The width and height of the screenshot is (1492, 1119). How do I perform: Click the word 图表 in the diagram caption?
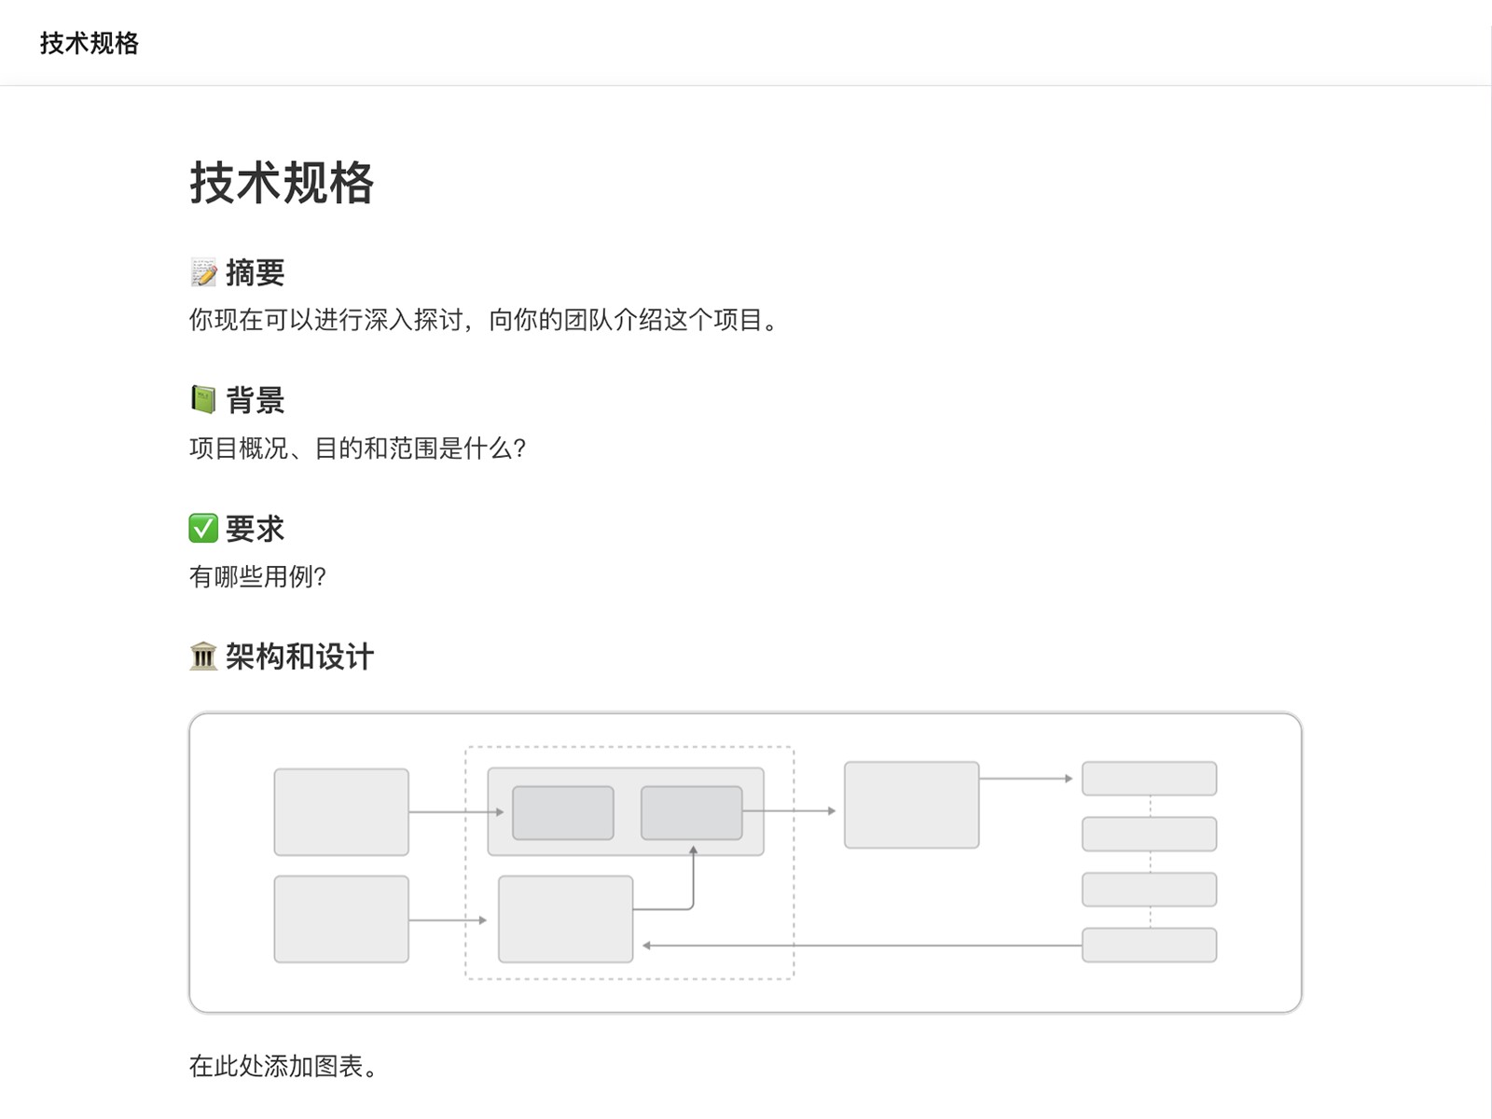click(x=338, y=1066)
